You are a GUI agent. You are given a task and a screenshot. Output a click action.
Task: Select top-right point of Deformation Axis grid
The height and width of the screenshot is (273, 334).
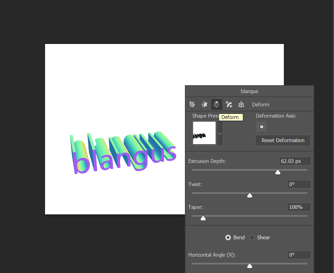point(265,123)
